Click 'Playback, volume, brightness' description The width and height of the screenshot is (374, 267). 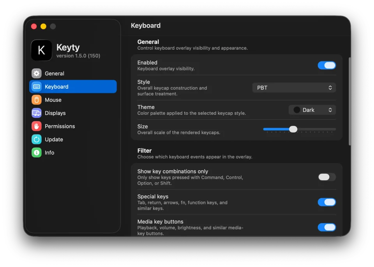(191, 230)
